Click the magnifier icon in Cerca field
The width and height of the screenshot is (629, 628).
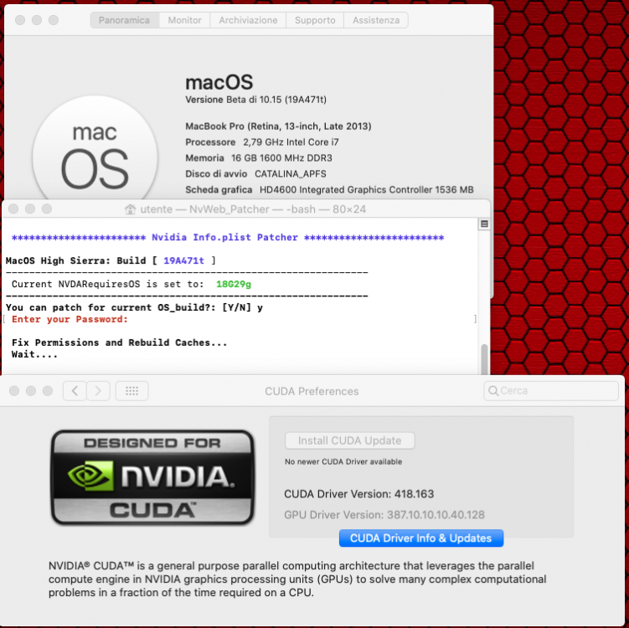point(493,390)
